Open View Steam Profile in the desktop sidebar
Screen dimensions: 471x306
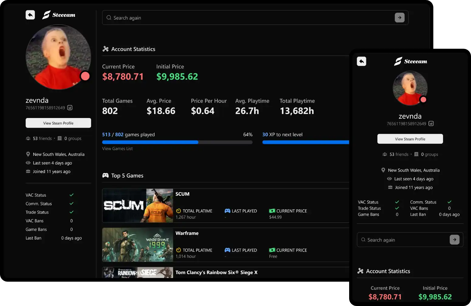pyautogui.click(x=58, y=123)
